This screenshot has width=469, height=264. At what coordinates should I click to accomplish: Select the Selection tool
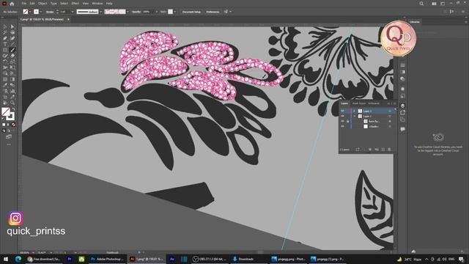coord(5,26)
